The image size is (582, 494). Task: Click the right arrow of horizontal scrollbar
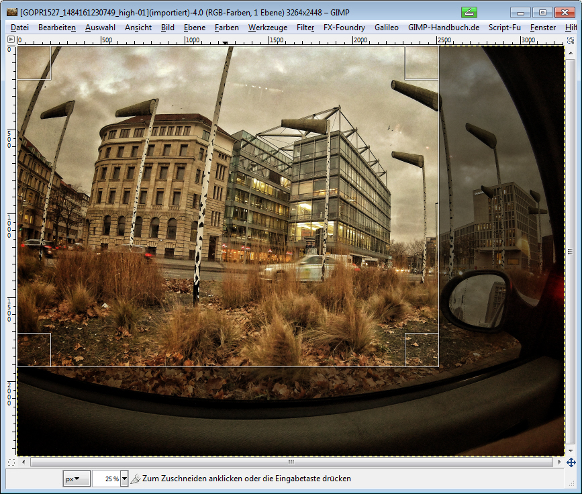[x=559, y=462]
